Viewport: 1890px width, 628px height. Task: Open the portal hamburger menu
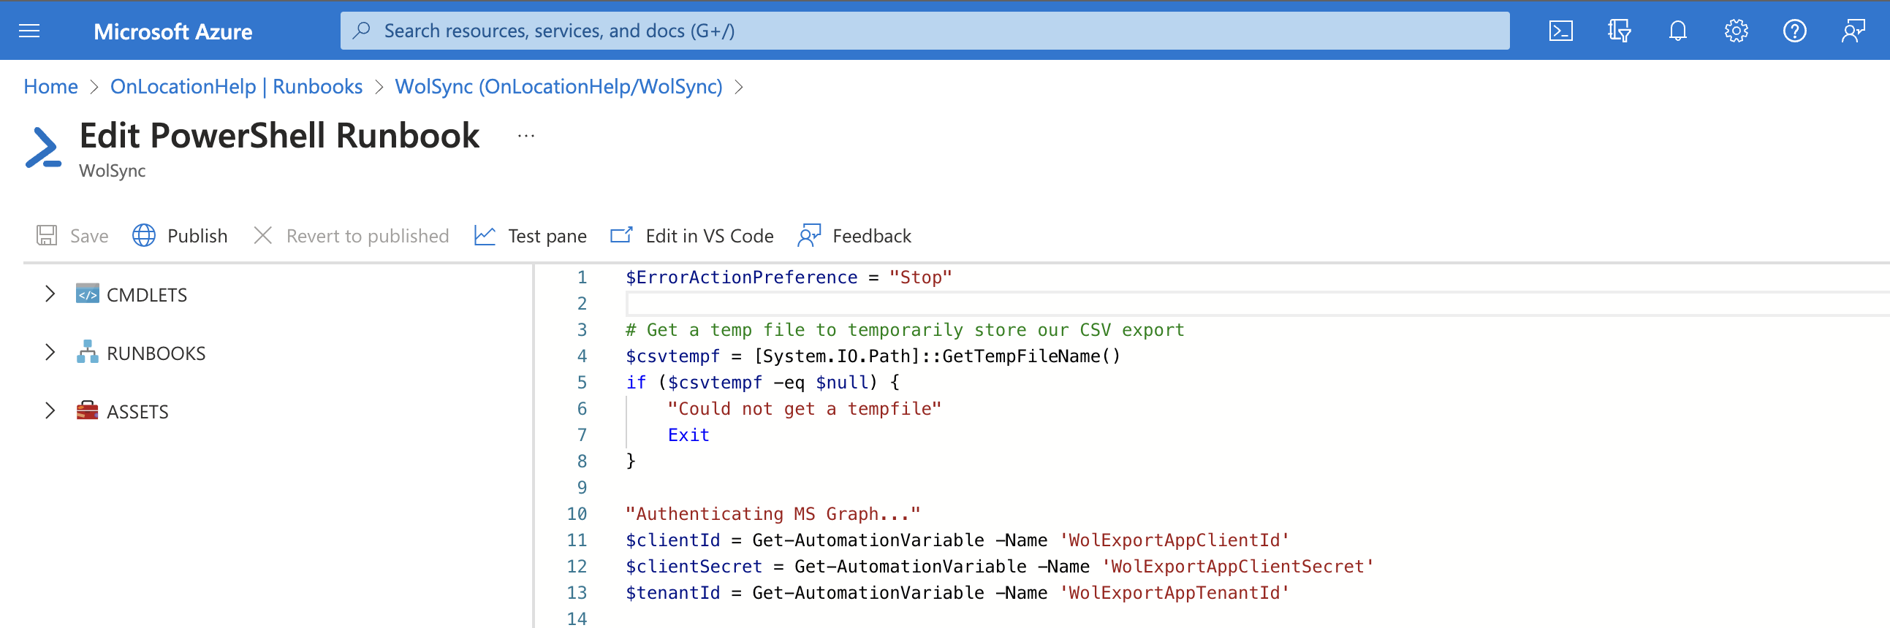29,31
